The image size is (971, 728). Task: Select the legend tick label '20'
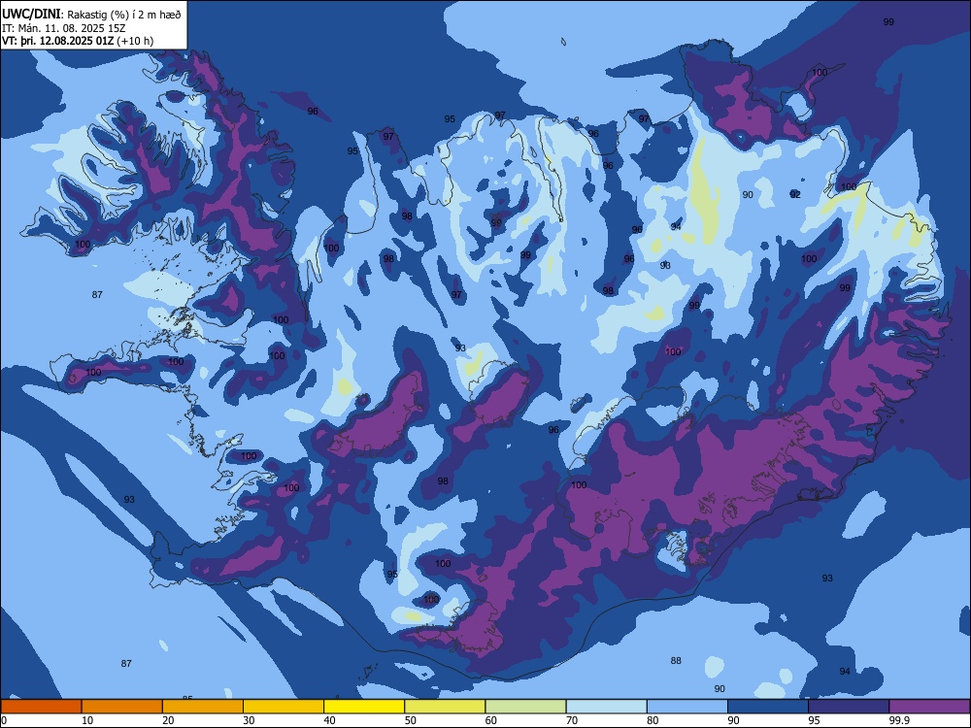168,720
